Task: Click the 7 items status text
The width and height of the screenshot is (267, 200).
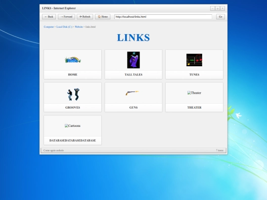Action: [220, 150]
